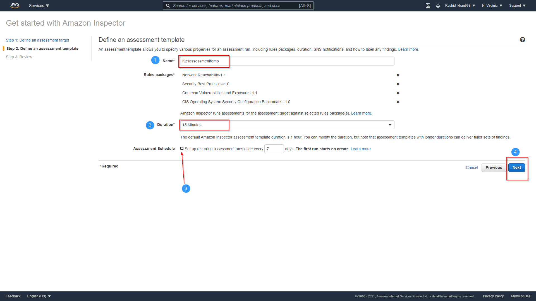Click the Previous button
The height and width of the screenshot is (301, 536).
coord(494,168)
